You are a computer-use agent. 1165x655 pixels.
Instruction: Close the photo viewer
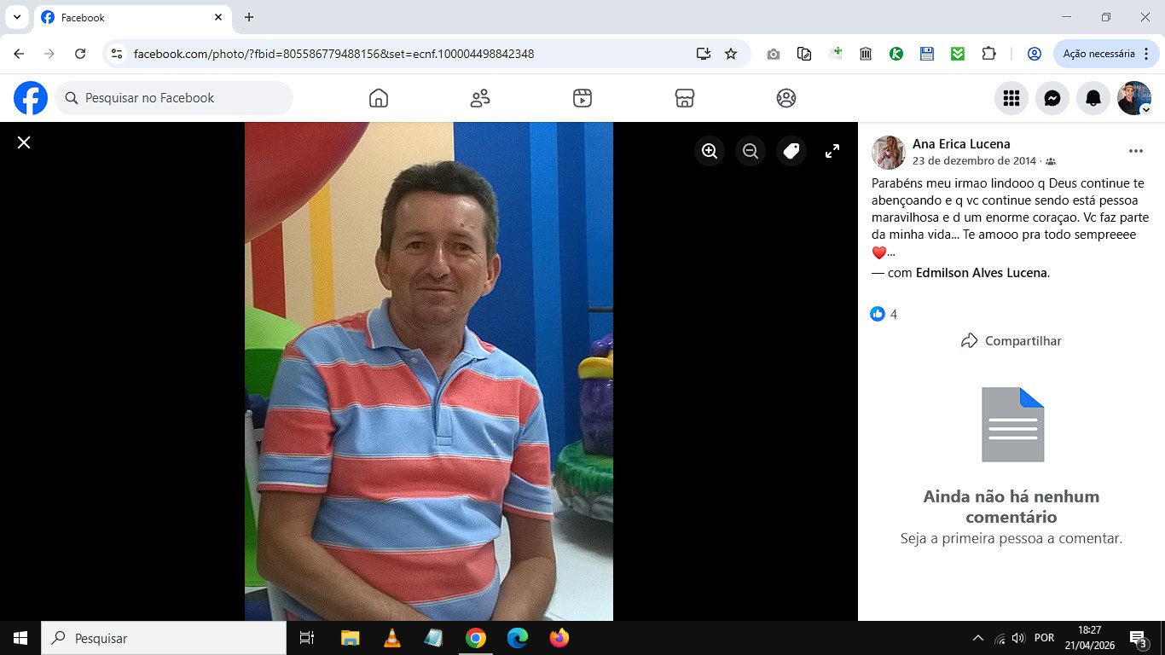point(24,142)
